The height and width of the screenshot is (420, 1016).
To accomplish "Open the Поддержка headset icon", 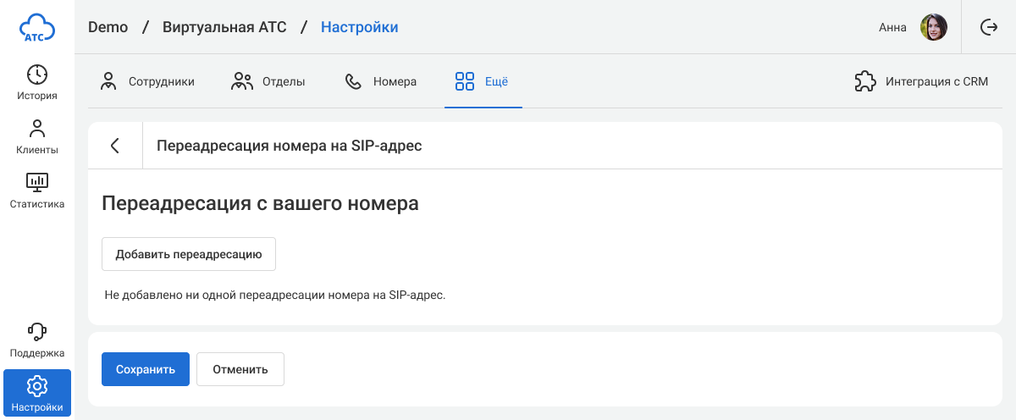I will click(x=37, y=332).
